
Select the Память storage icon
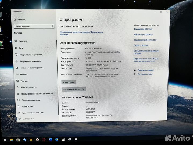17,74
